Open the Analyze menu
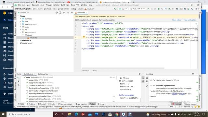This screenshot has width=208, height=117. tap(49, 5)
